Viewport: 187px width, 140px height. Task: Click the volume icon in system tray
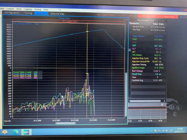pos(167,131)
